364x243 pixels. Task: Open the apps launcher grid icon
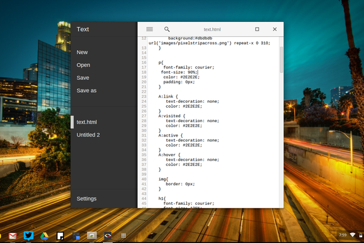tap(124, 236)
